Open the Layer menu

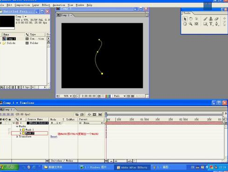(36, 5)
